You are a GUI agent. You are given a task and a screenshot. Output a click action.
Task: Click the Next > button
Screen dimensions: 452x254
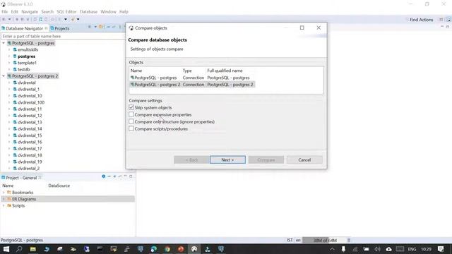(x=227, y=160)
